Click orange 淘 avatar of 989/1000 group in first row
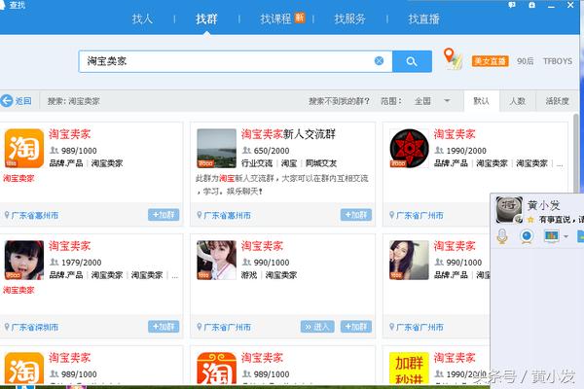Viewport: 584px width, 389px height. [x=24, y=148]
